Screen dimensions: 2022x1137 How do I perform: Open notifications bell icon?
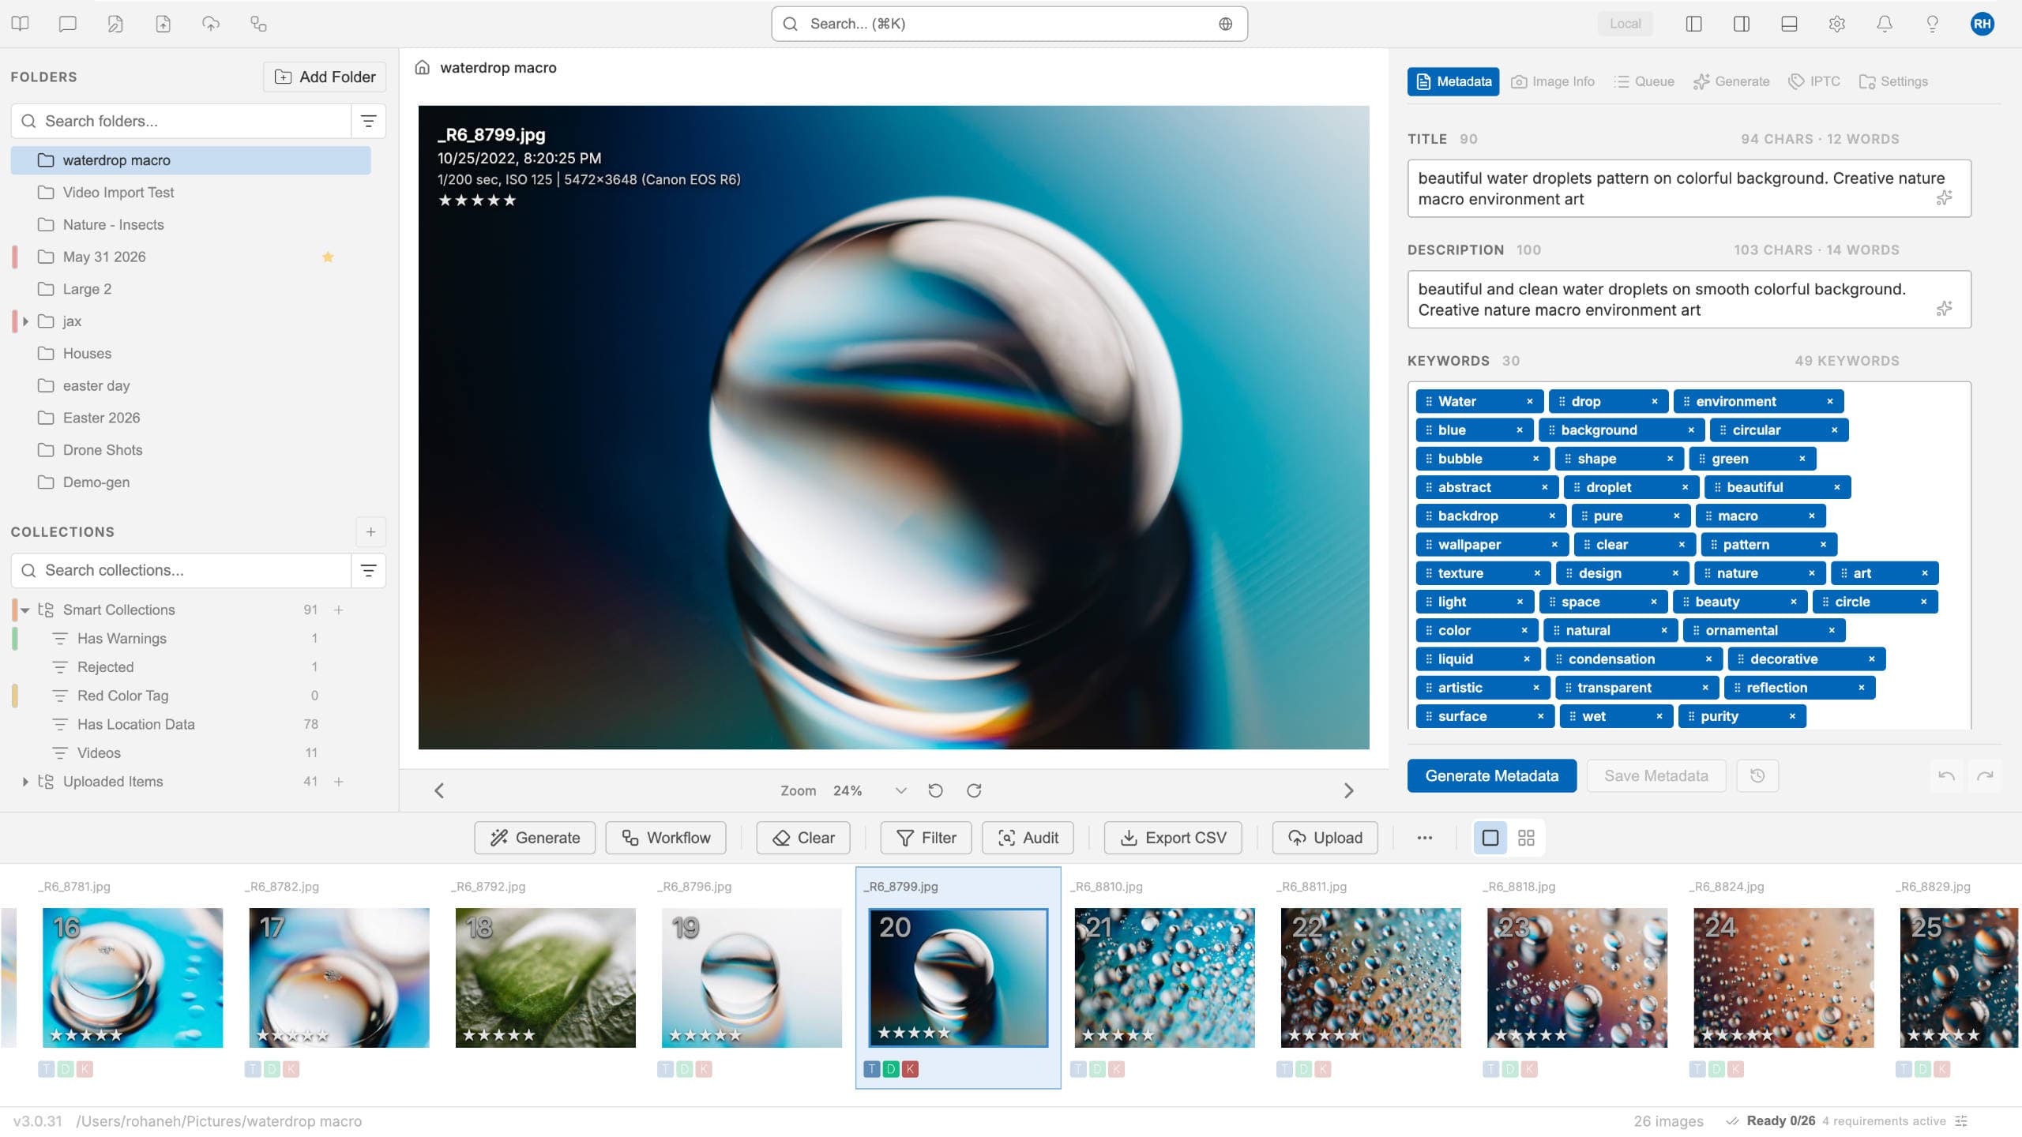pos(1885,24)
